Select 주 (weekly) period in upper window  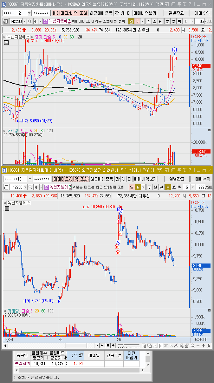click(148, 21)
